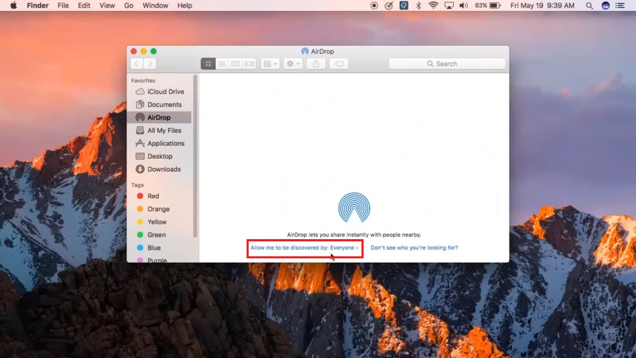Open the Action gear menu
Viewport: 636px width, 358px height.
[293, 64]
